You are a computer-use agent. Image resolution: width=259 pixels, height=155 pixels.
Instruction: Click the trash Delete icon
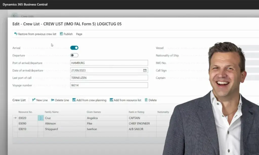(x=146, y=100)
